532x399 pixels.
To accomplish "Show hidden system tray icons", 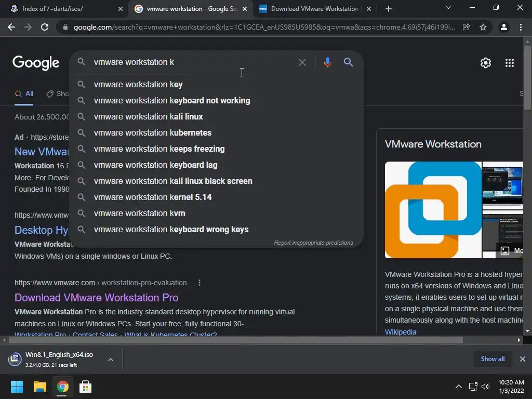I will tap(458, 387).
